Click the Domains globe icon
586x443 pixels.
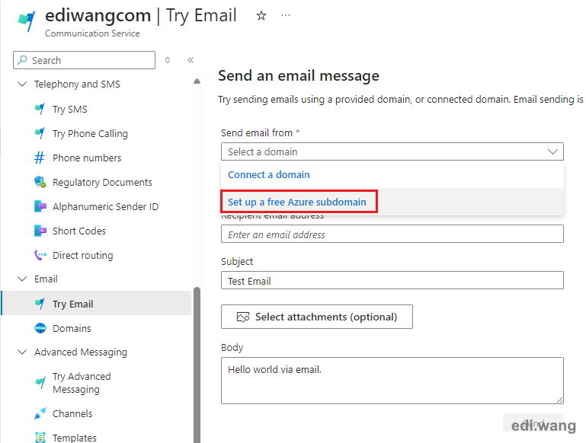tap(40, 328)
